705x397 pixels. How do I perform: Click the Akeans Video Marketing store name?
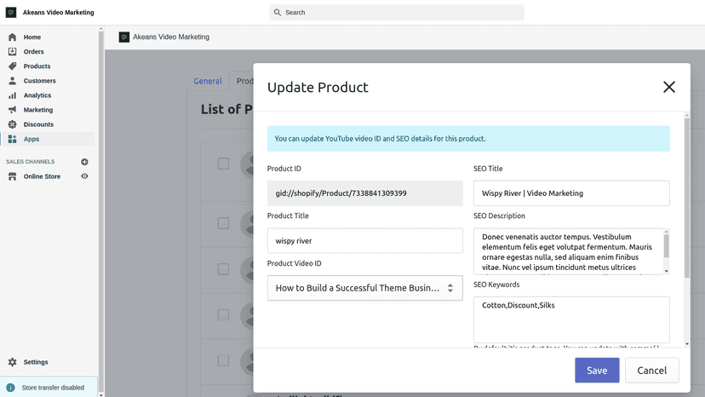coord(59,12)
